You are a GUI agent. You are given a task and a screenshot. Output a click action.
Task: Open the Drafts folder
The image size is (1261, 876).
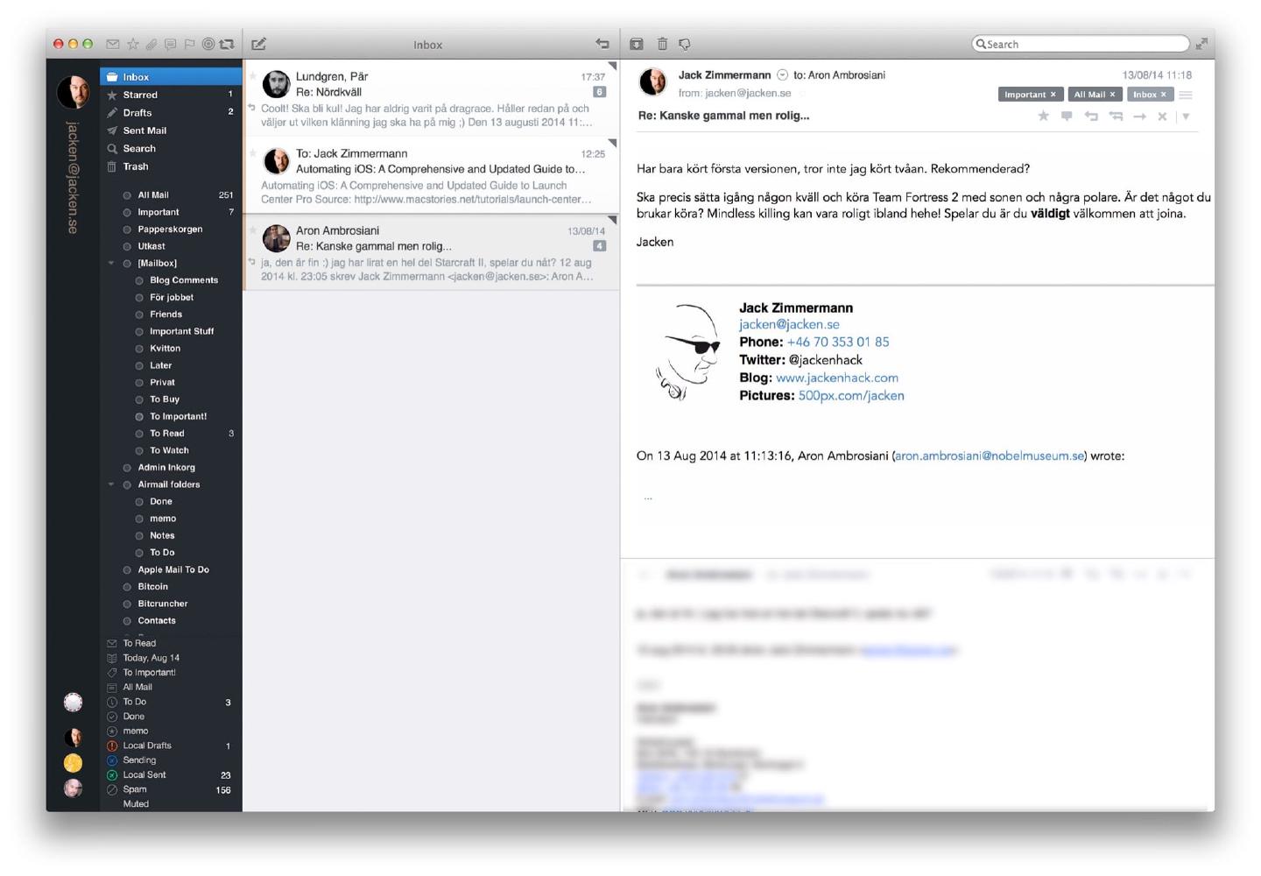(x=171, y=112)
